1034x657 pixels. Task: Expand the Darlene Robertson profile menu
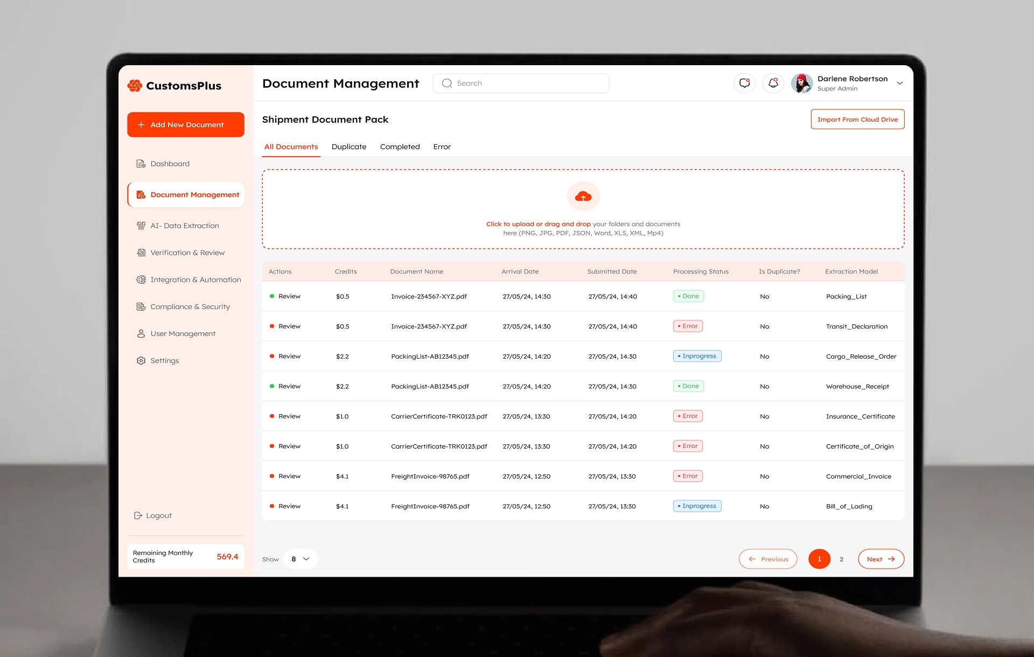(x=900, y=83)
